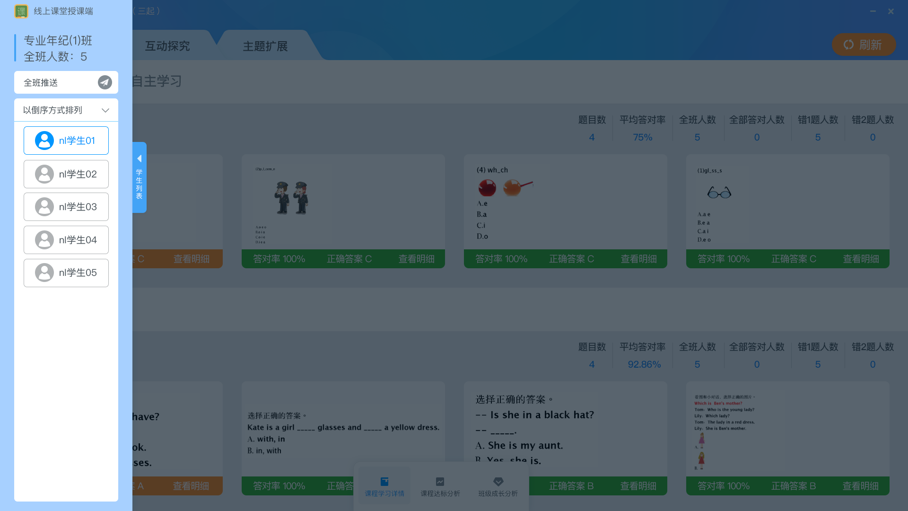Collapse panel via left-pointing triangle arrow
The width and height of the screenshot is (908, 511).
[x=139, y=159]
